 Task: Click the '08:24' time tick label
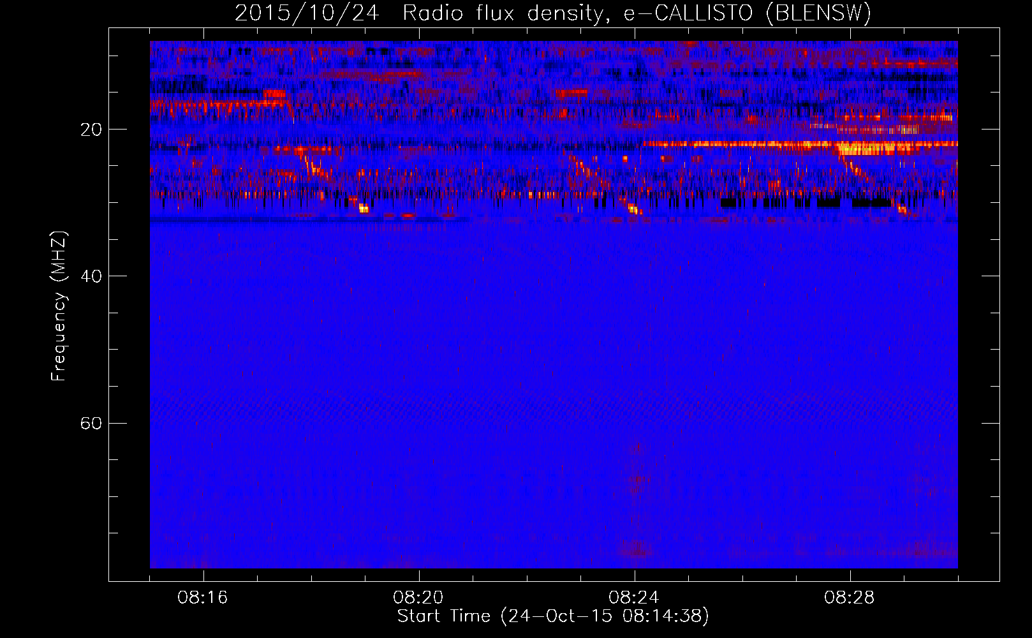634,598
